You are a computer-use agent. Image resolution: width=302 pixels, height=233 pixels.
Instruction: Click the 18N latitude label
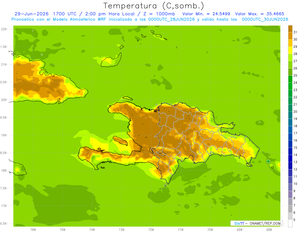[4, 170]
